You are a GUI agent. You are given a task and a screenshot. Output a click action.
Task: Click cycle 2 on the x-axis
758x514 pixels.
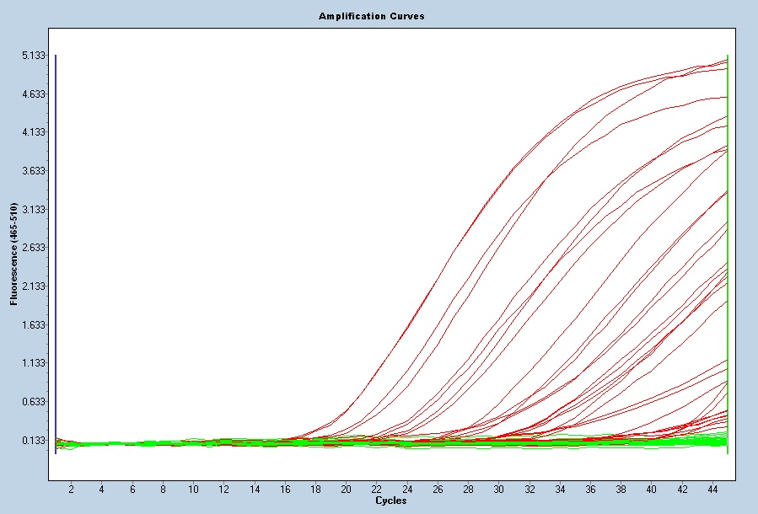coord(71,489)
